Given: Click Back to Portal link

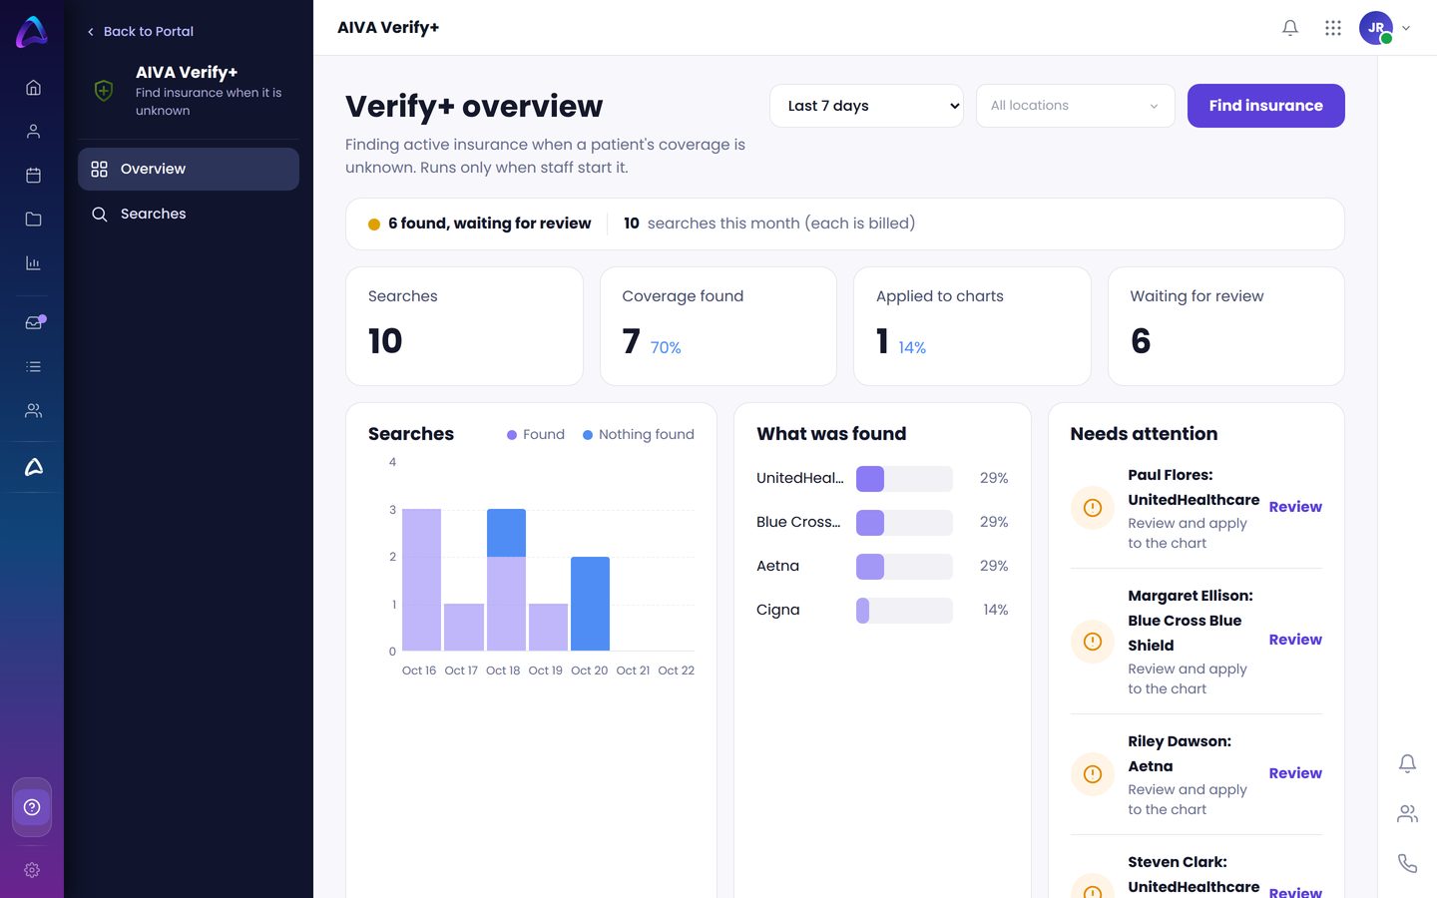Looking at the screenshot, I should tap(140, 32).
